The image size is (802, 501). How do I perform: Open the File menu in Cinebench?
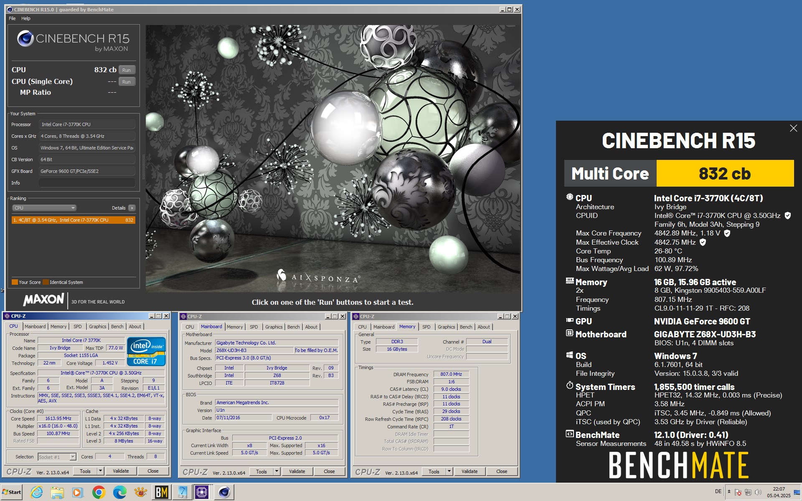(12, 18)
